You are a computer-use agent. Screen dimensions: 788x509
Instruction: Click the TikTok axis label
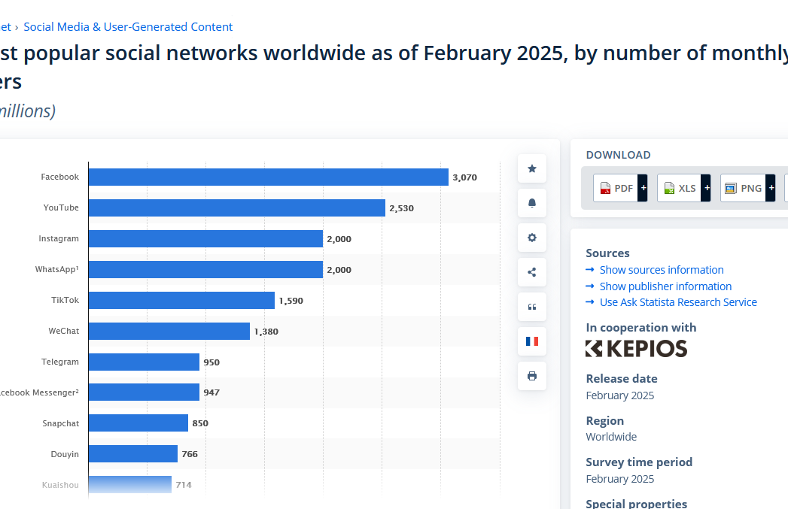pyautogui.click(x=65, y=300)
